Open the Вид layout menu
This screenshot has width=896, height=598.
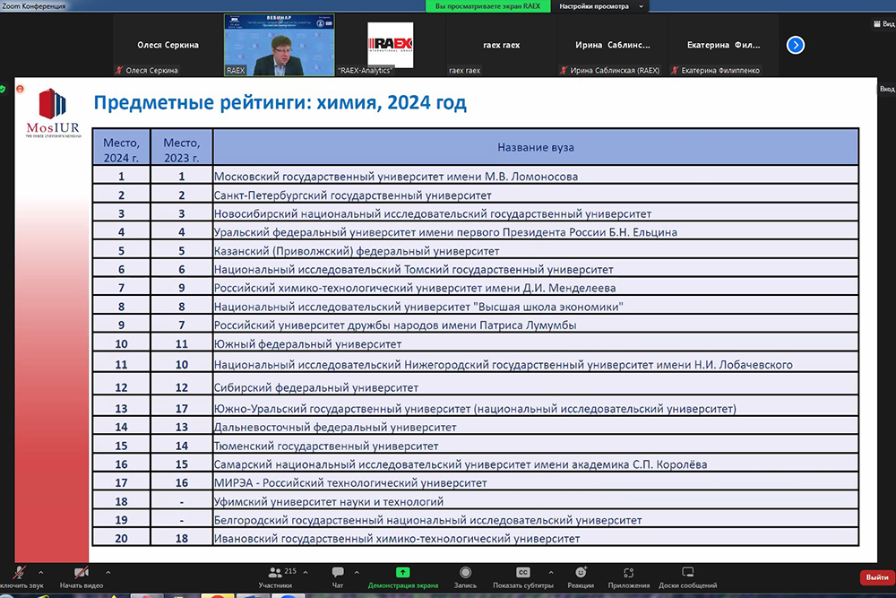881,24
